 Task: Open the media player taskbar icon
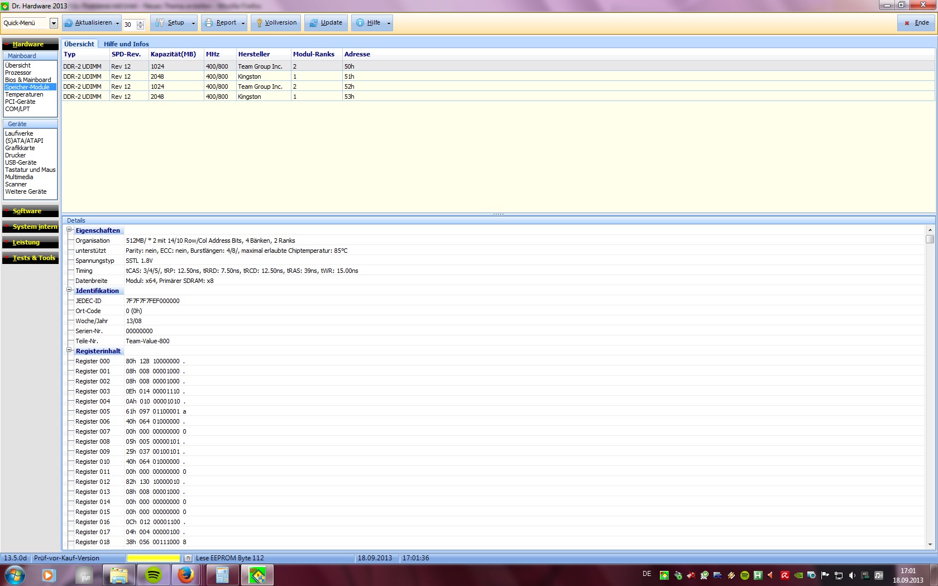(49, 575)
